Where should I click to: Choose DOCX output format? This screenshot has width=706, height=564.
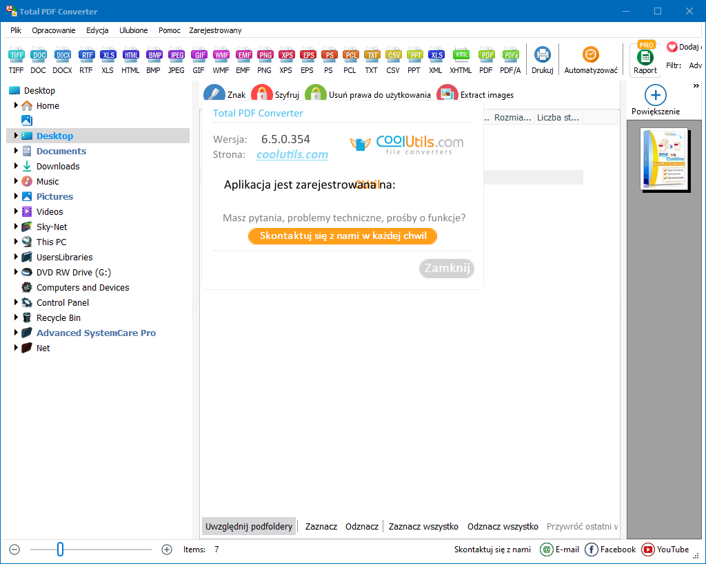pyautogui.click(x=62, y=61)
